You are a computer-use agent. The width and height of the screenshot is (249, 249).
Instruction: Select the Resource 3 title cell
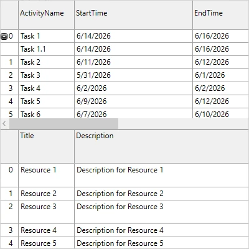tap(46, 212)
